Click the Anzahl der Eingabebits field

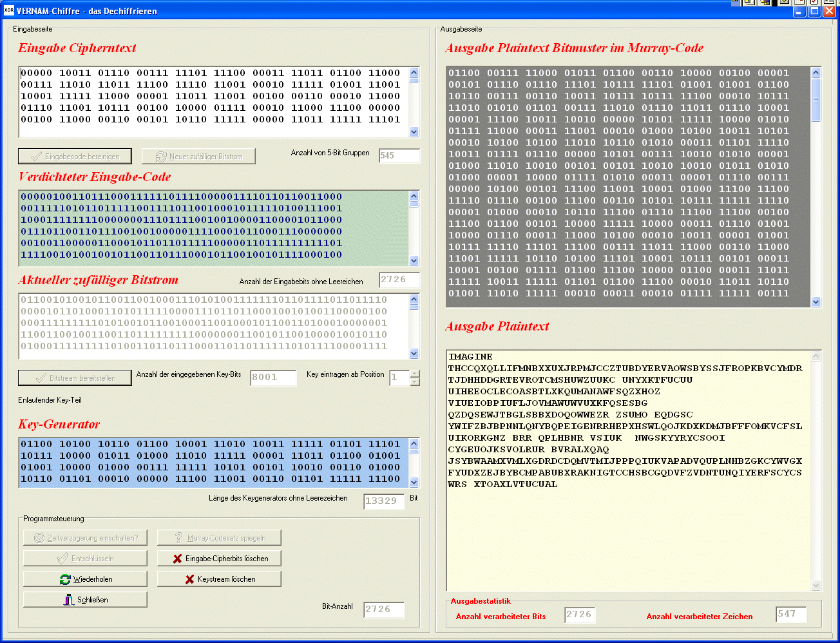click(399, 280)
